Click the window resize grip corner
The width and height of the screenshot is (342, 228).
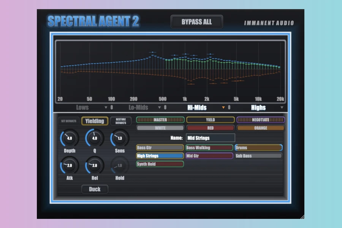(x=302, y=217)
